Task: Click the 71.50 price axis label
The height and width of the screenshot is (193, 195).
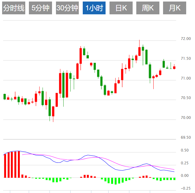Action: 186,59
